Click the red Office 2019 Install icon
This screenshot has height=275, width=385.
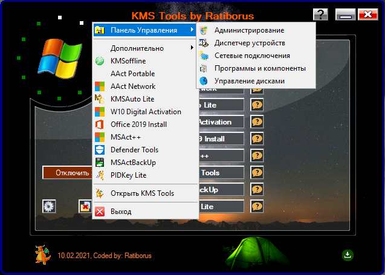tap(100, 125)
